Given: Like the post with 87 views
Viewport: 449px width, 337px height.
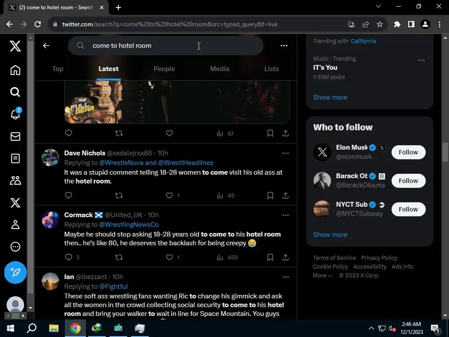Looking at the screenshot, I should click(x=169, y=133).
